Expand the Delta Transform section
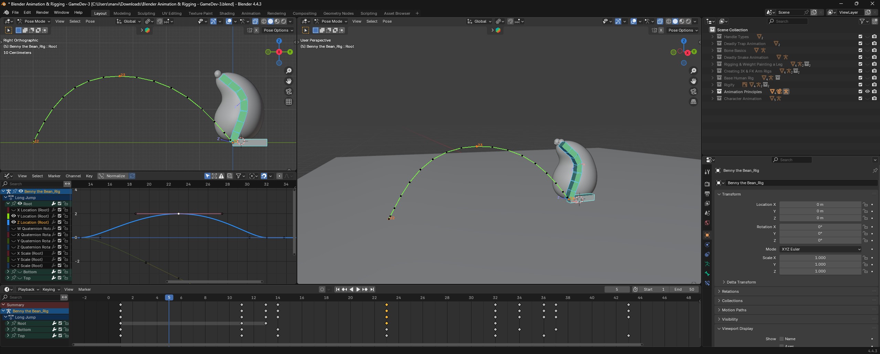 tap(741, 282)
